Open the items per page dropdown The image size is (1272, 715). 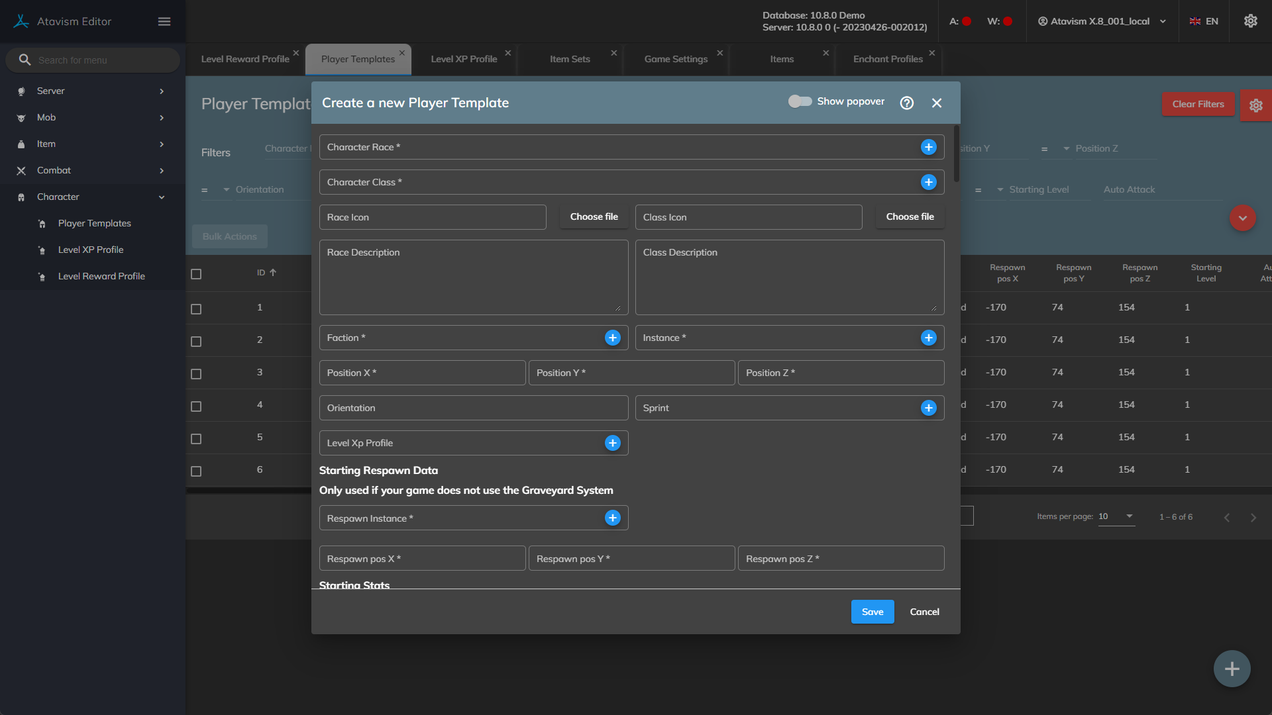[1117, 516]
